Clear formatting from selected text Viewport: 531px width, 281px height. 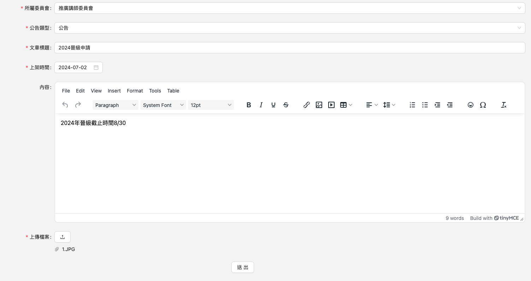504,105
